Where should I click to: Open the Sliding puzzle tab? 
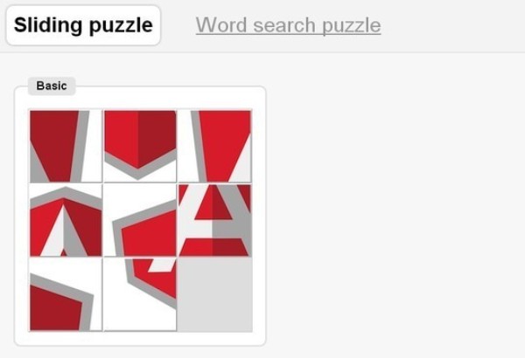coord(83,25)
